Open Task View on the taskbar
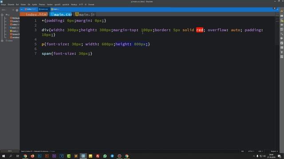The width and height of the screenshot is (284, 159). tap(18, 156)
